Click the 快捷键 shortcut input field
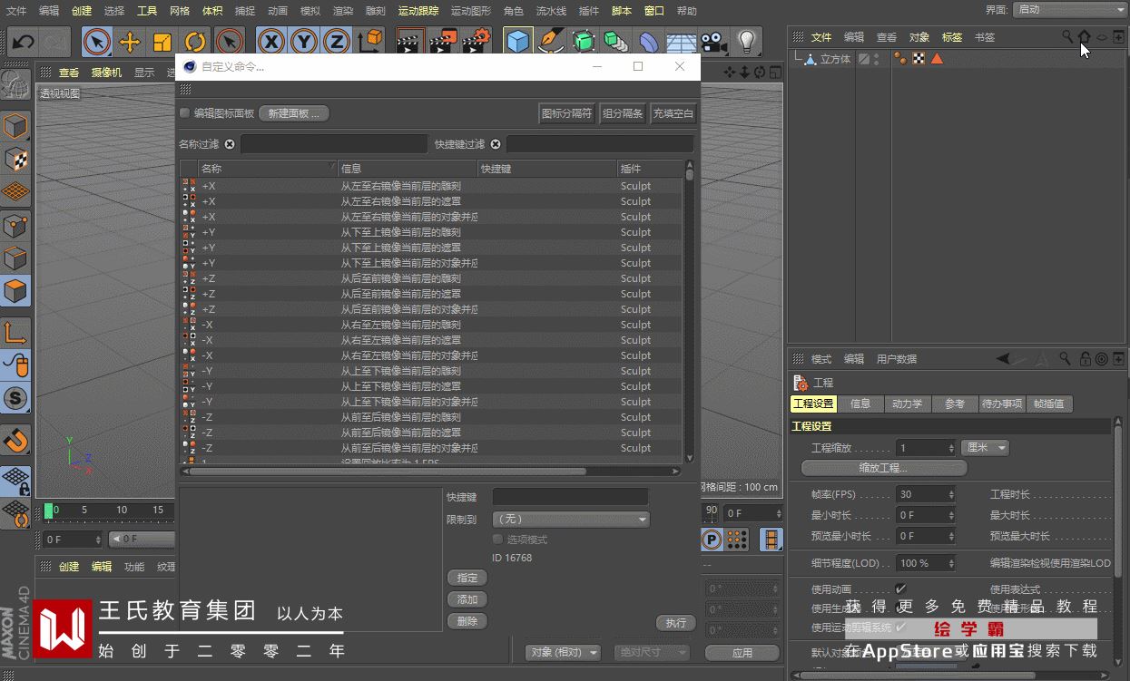Screen dimensions: 1130x681 click(x=570, y=497)
